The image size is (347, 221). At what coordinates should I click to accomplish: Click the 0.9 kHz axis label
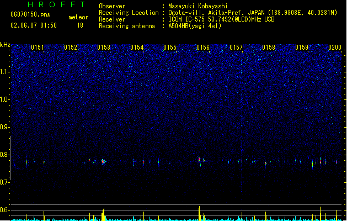coord(5,127)
